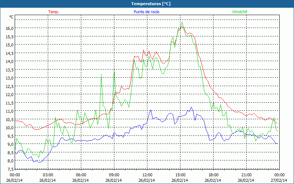This screenshot has width=294, height=184.
Task: Click the 18:00 time axis label
Action: [214, 175]
